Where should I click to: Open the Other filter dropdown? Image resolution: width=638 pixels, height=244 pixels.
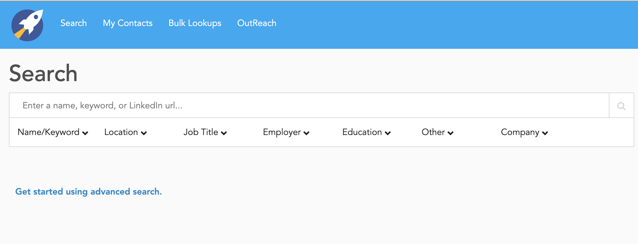(x=437, y=132)
